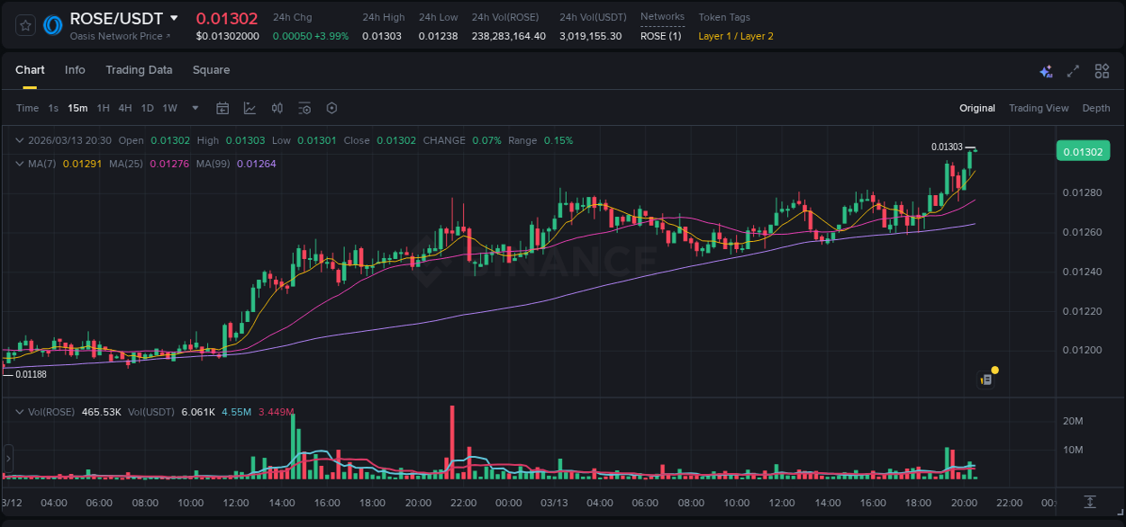
Task: Toggle the favorite star for ROSE/USDT
Action: click(25, 24)
